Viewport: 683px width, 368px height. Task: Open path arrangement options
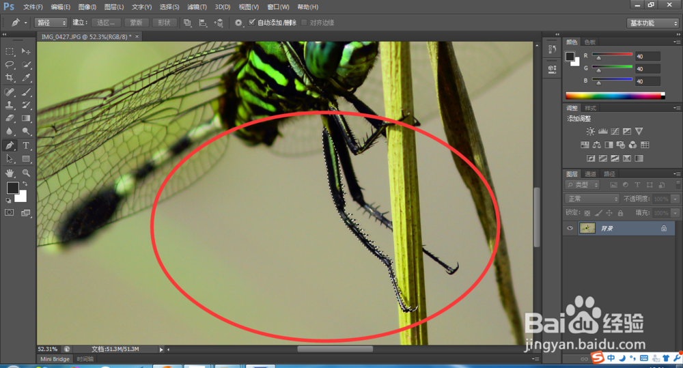[x=219, y=23]
